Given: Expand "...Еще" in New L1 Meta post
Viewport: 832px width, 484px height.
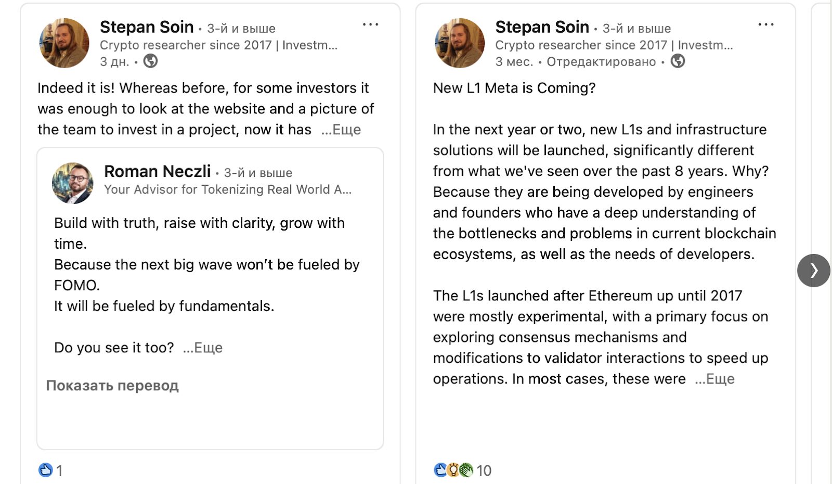Looking at the screenshot, I should 714,379.
